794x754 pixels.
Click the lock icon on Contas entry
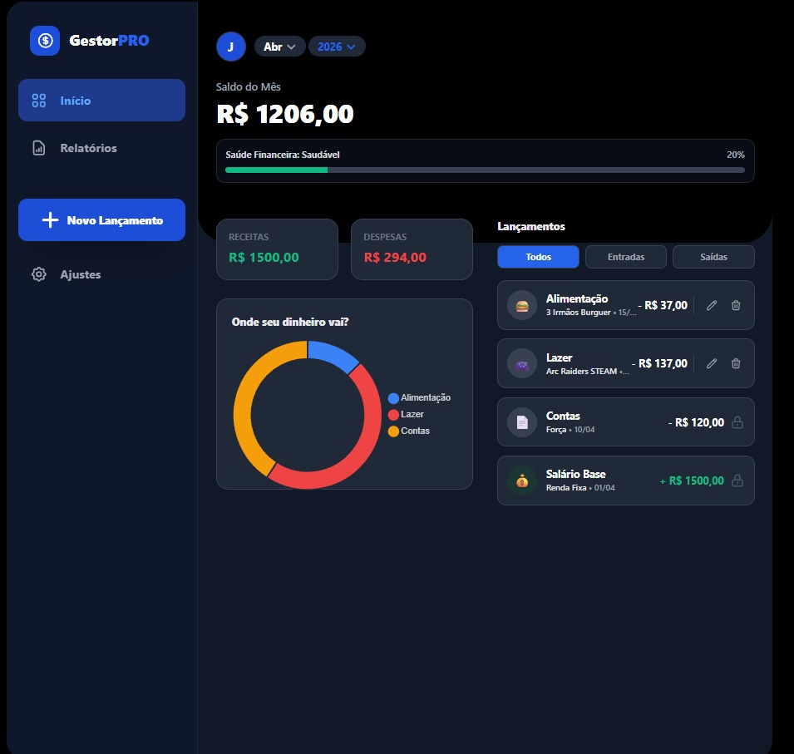[x=737, y=421]
